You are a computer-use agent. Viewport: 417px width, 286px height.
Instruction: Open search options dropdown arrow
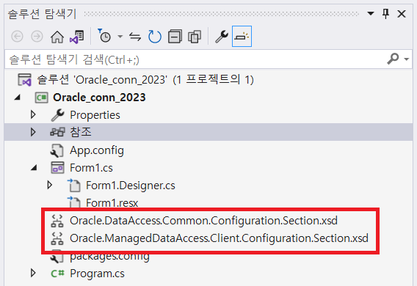[407, 59]
